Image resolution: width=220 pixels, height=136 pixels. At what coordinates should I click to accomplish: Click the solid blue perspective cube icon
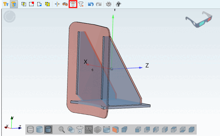coord(124,130)
